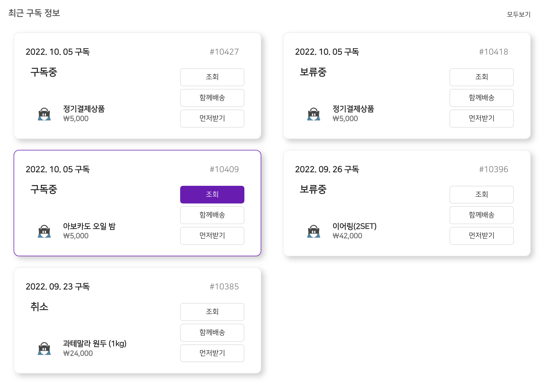547x389 pixels.
Task: Choose 함께배송 on subscription #10418
Action: 481,98
